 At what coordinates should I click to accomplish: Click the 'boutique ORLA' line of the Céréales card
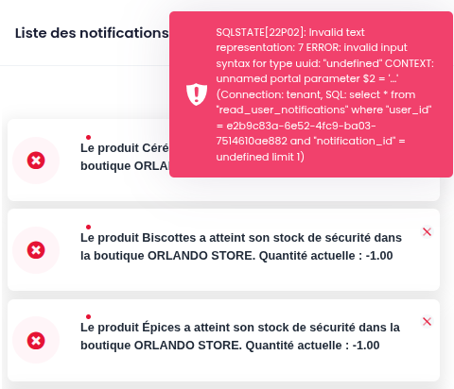(125, 166)
